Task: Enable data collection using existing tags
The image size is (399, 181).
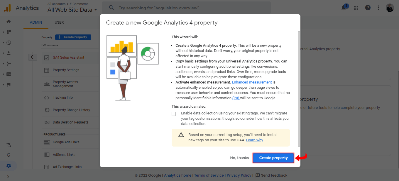Action: pyautogui.click(x=174, y=114)
